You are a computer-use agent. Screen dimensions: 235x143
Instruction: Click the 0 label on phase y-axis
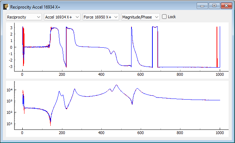(11, 47)
